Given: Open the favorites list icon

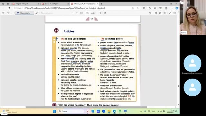Looking at the screenshot, I should [150, 8].
